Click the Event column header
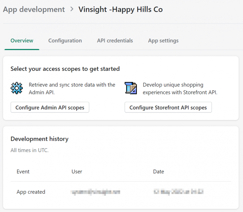This screenshot has width=243, height=212. click(23, 172)
